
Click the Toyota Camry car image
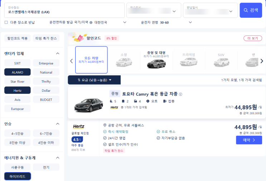point(88,105)
